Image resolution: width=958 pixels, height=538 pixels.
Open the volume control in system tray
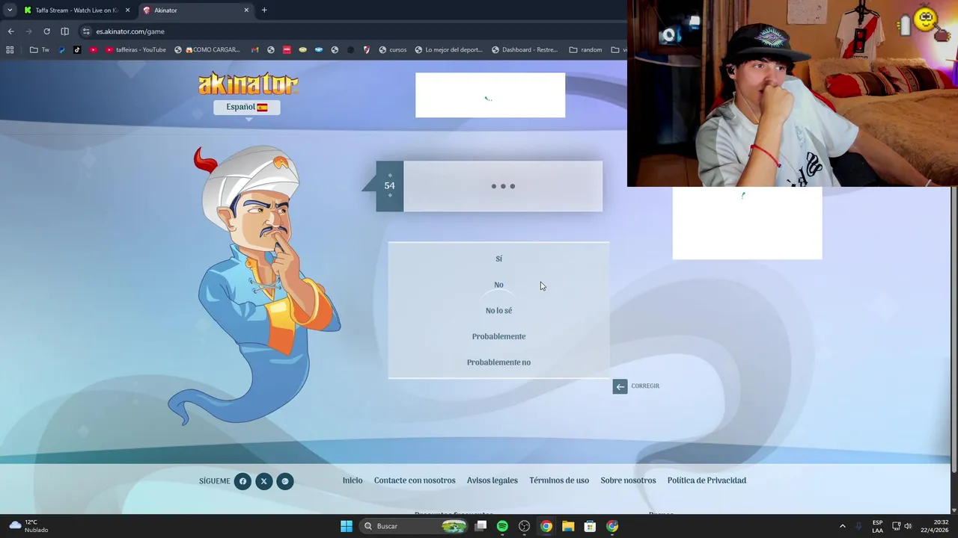coord(908,526)
